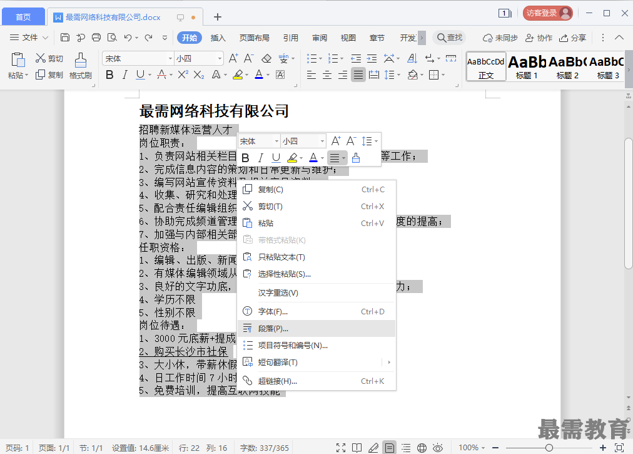This screenshot has width=633, height=454.
Task: Apply yellow highlight color in ribbon
Action: pos(238,75)
